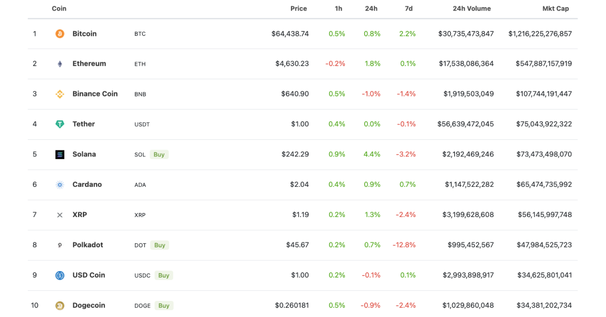This screenshot has width=606, height=317.
Task: Click the Dogecoin logo icon
Action: tap(60, 305)
